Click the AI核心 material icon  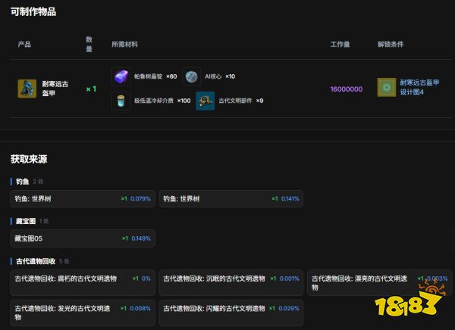[192, 76]
